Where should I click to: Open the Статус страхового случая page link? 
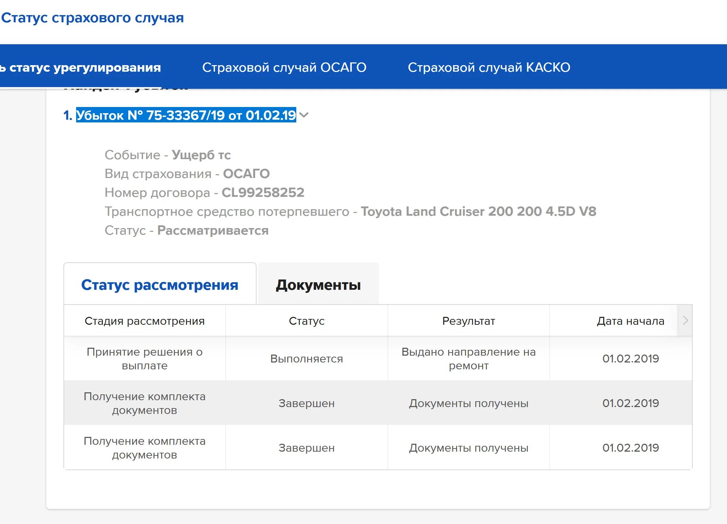92,18
